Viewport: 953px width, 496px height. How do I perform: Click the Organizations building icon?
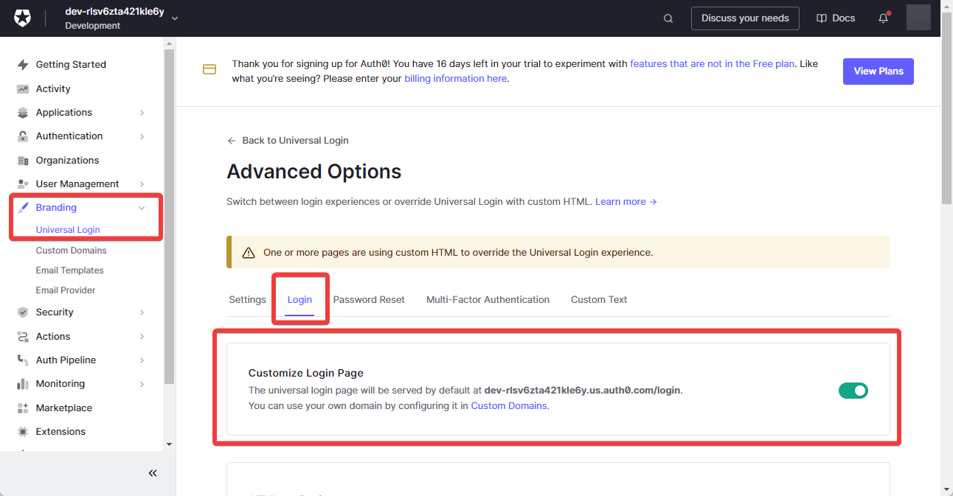coord(23,161)
